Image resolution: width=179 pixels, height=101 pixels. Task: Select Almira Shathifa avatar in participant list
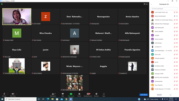(152, 31)
